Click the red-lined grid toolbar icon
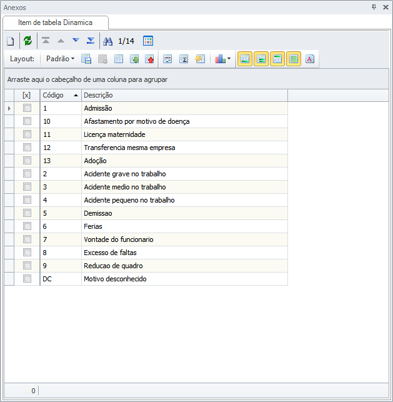393x402 pixels. click(167, 59)
